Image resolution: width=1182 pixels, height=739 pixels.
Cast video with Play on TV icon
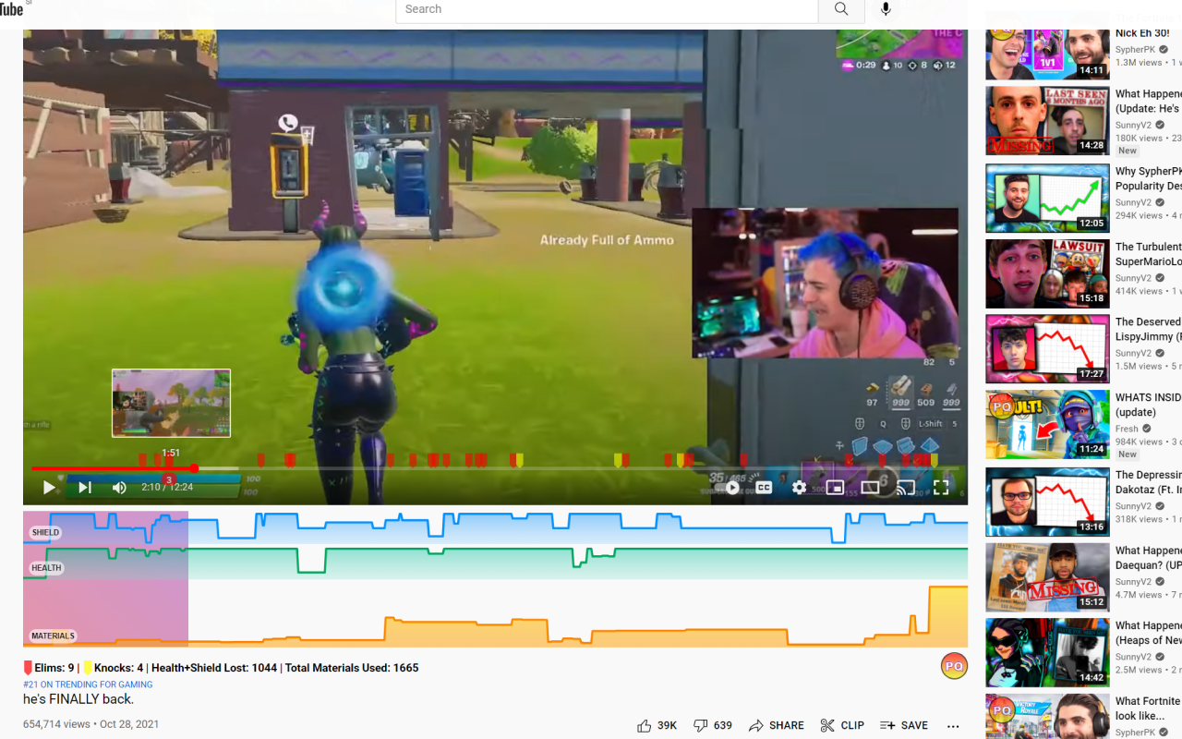click(x=906, y=488)
